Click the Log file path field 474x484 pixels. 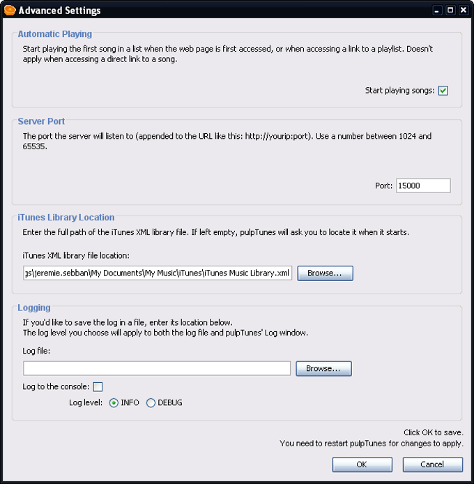(x=157, y=368)
